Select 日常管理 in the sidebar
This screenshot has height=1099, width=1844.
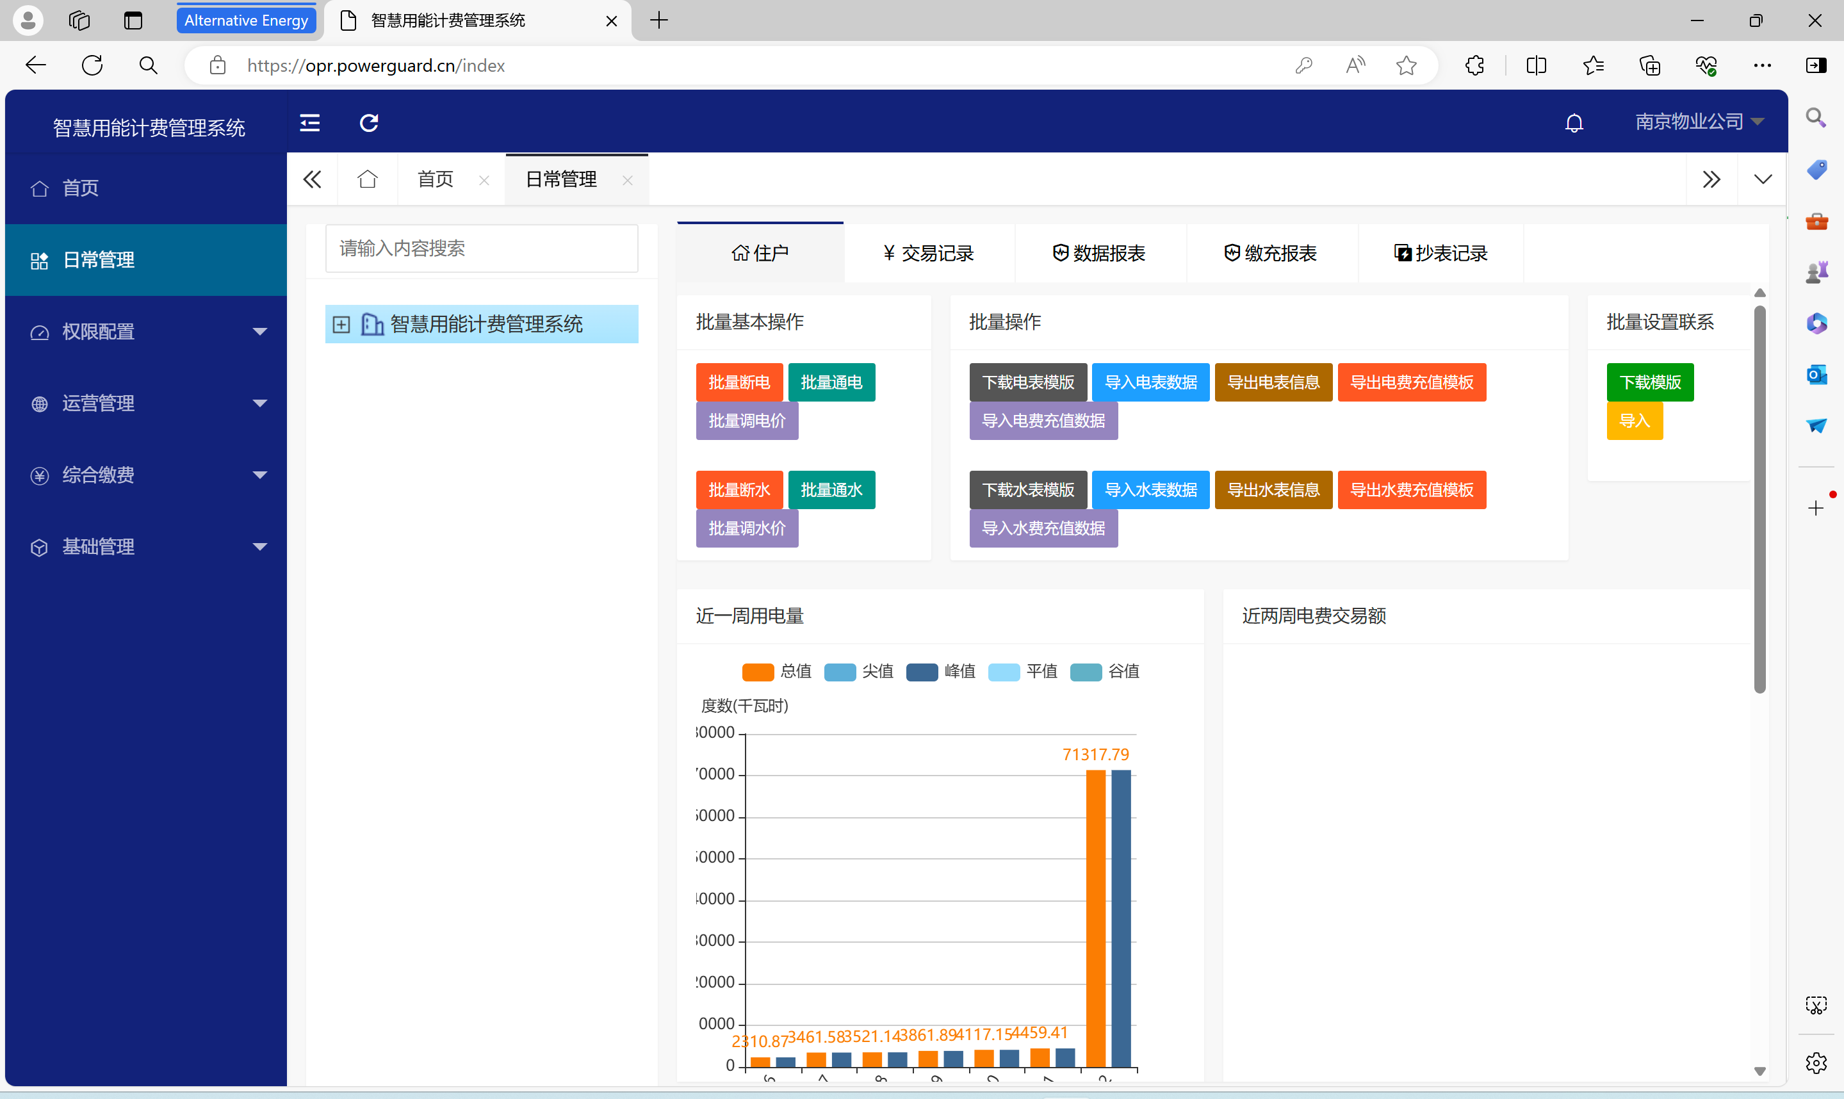pos(146,260)
